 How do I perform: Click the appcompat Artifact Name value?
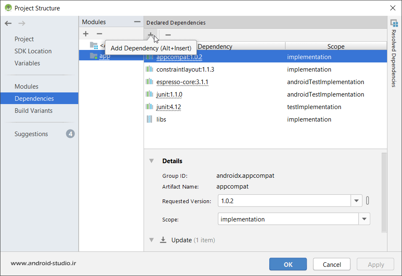coord(232,186)
